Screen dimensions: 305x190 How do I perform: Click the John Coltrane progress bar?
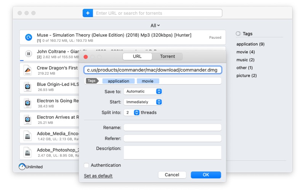pyautogui.click(x=22, y=60)
